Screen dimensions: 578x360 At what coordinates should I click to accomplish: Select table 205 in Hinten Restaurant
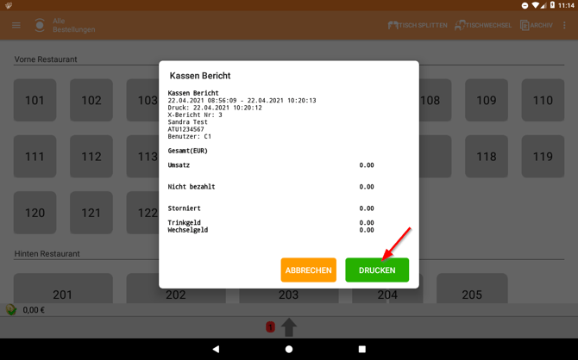click(472, 293)
